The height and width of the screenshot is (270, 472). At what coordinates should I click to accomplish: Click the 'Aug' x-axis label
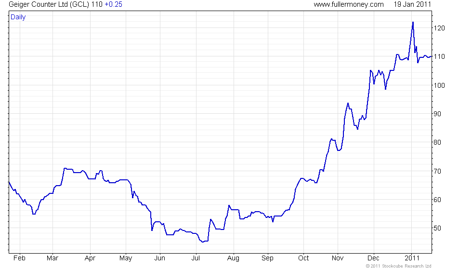click(x=233, y=258)
